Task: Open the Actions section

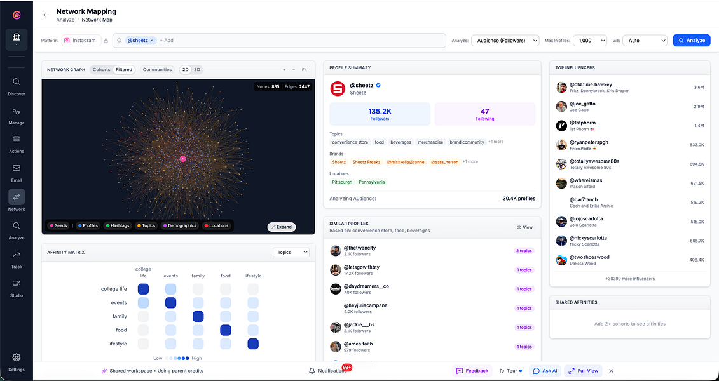Action: [17, 144]
